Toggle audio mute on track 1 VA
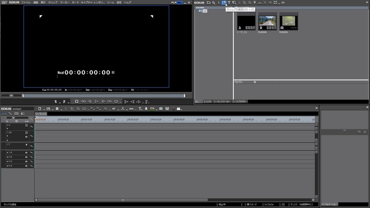The width and height of the screenshot is (370, 208). coord(26,137)
